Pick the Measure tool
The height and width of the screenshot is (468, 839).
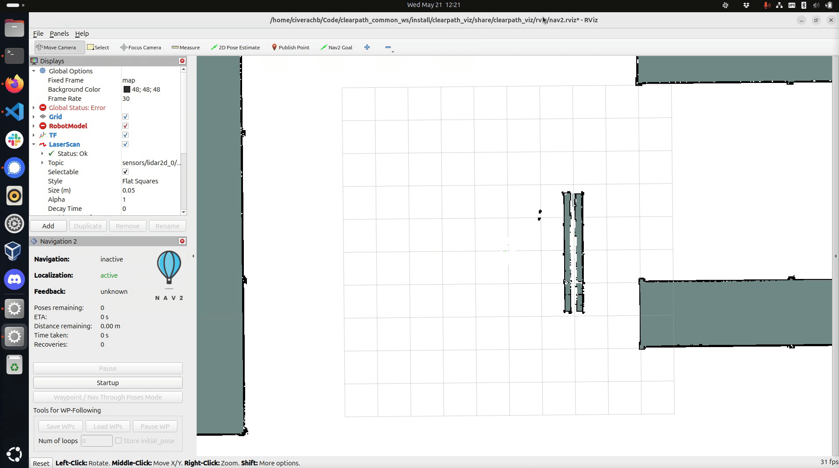pos(186,48)
